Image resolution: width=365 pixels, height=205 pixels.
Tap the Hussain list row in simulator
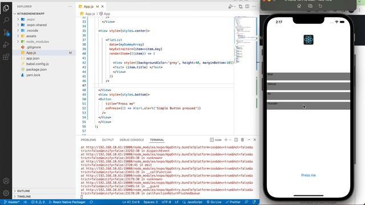pyautogui.click(x=309, y=106)
